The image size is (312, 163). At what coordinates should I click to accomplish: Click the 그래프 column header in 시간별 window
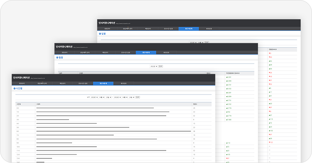click(38, 104)
